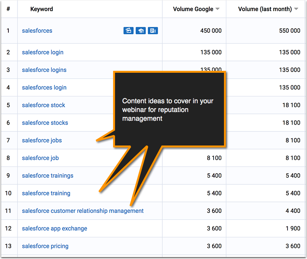307x259 pixels.
Task: Select last month volume for salesforce training
Action: tap(293, 193)
